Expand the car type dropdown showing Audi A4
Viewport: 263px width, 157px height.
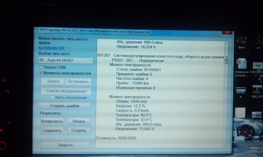click(x=91, y=61)
